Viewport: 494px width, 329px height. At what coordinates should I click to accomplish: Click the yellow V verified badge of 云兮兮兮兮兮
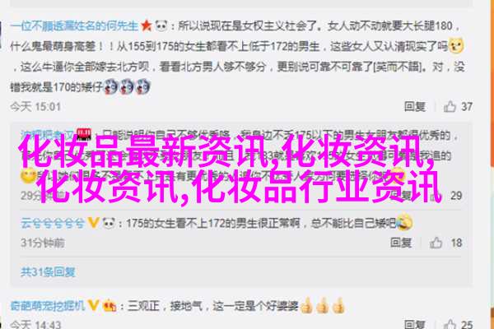pyautogui.click(x=93, y=223)
